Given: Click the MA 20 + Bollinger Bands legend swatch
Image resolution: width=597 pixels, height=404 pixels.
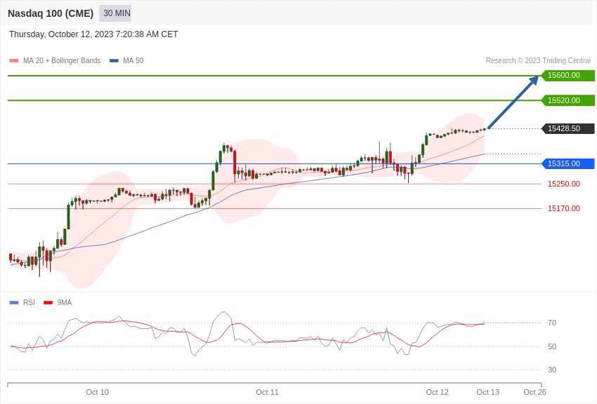Looking at the screenshot, I should pyautogui.click(x=14, y=61).
